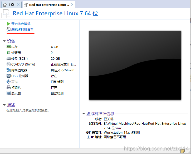This screenshot has width=191, height=154.
Task: Open the 网络适配器 device entry
Action: click(19, 70)
